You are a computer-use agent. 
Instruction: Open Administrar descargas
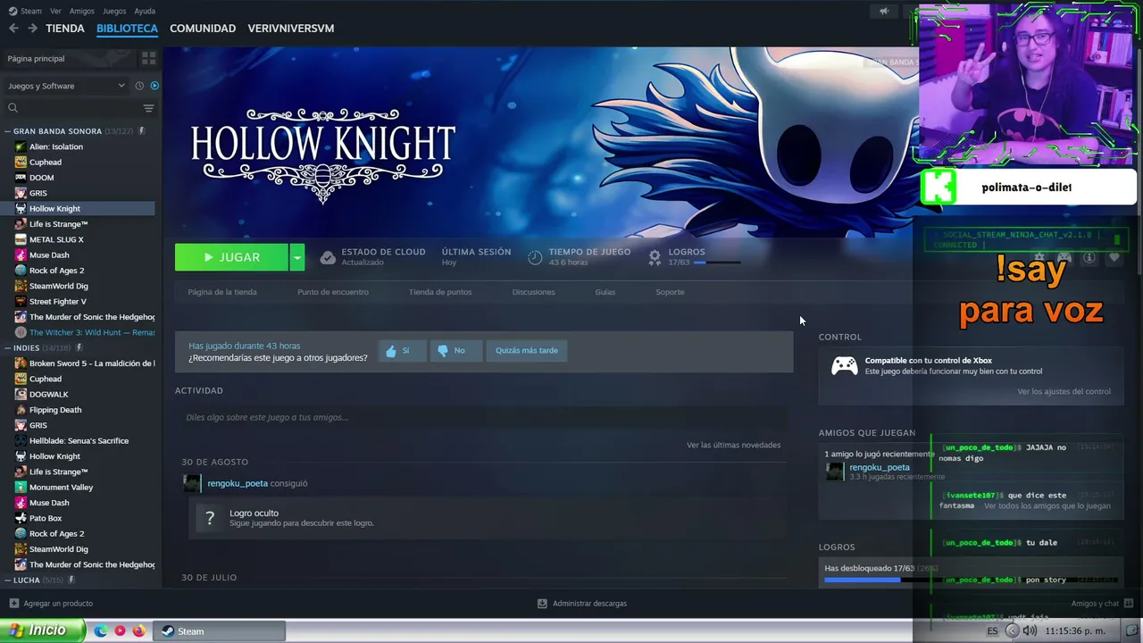pos(582,604)
